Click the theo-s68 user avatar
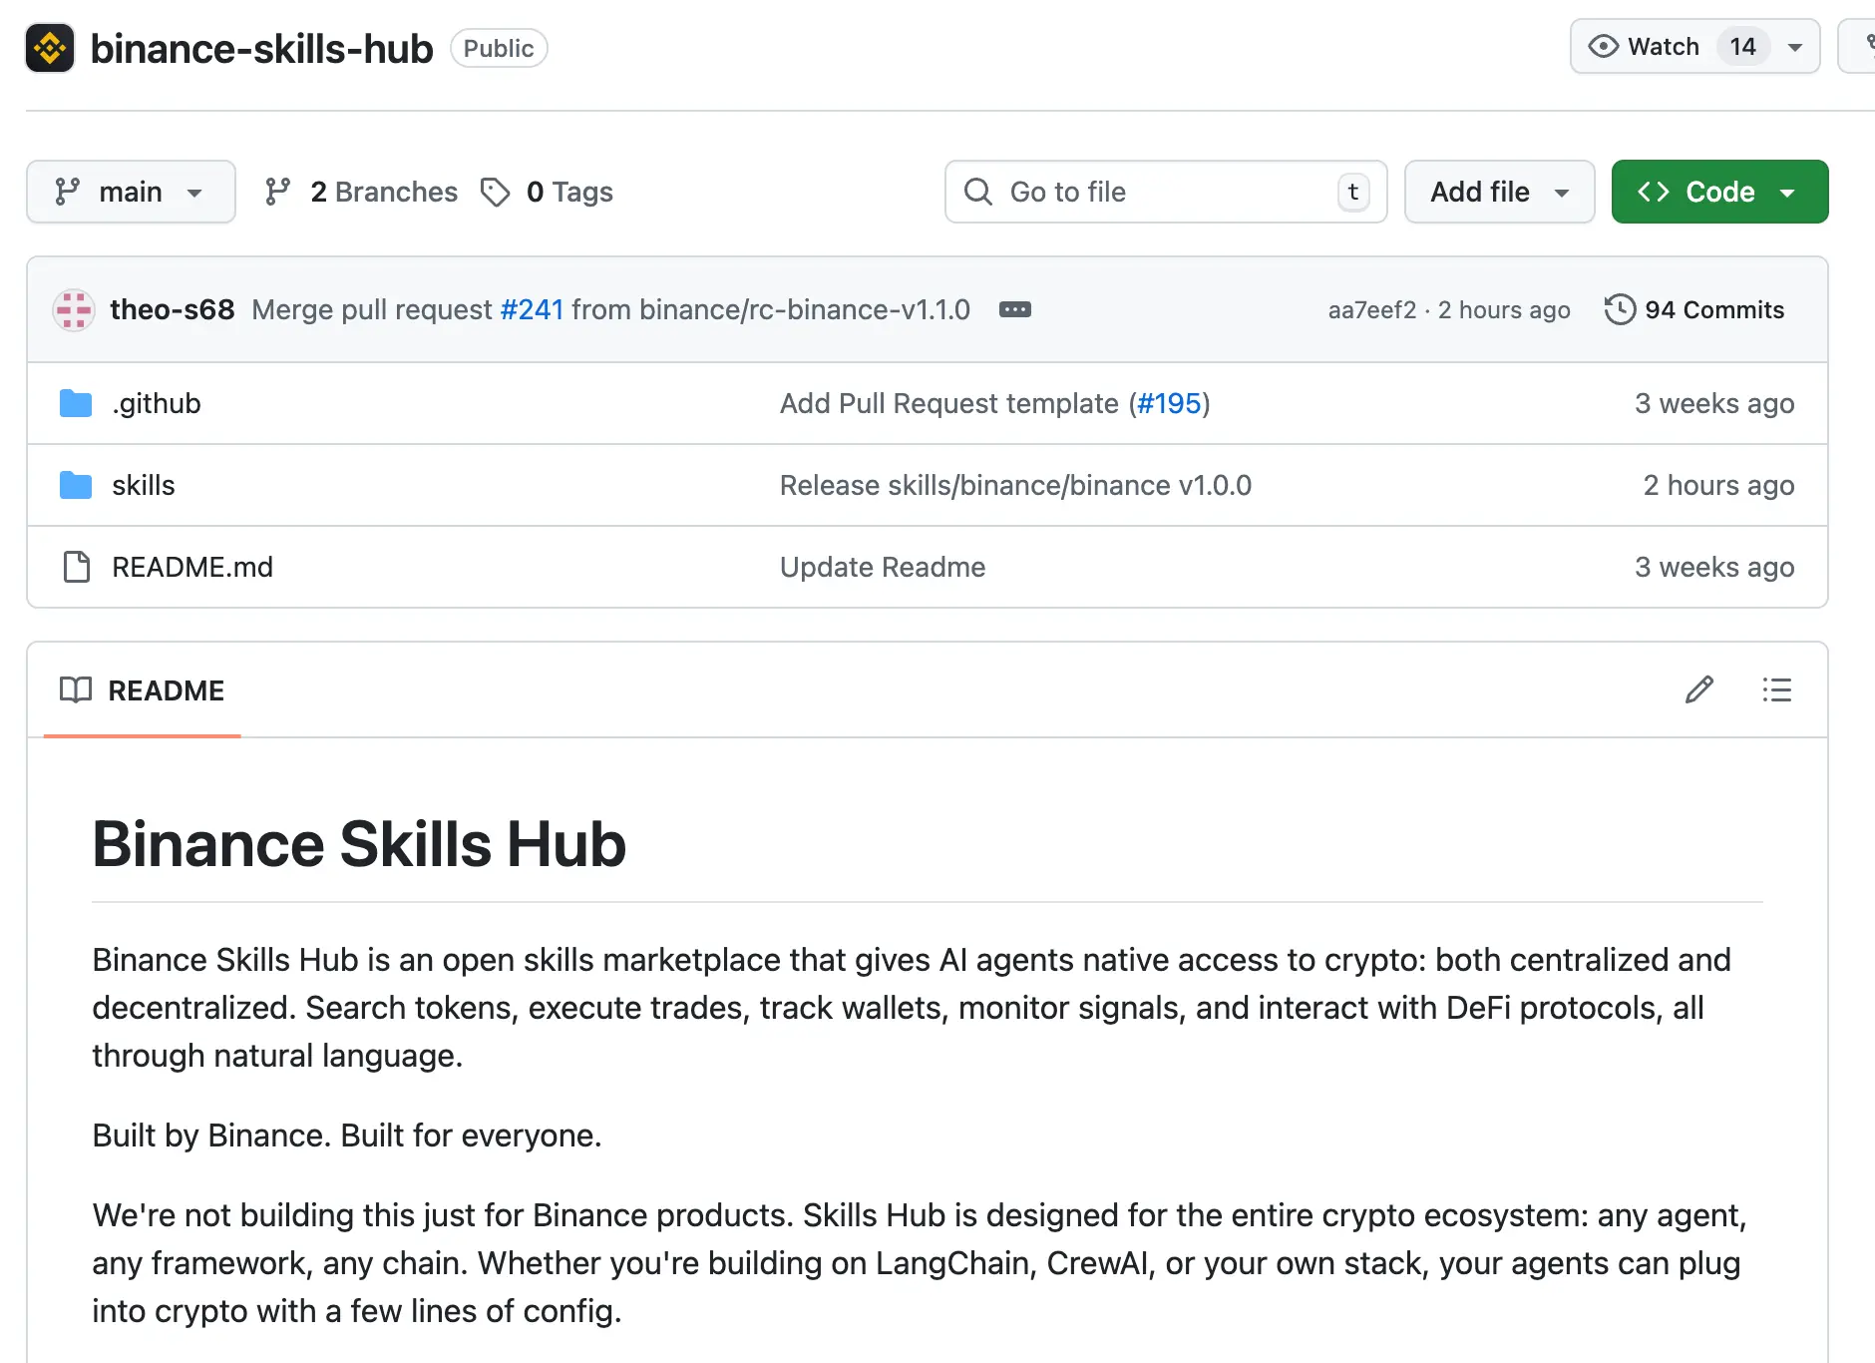This screenshot has height=1363, width=1875. 74,310
